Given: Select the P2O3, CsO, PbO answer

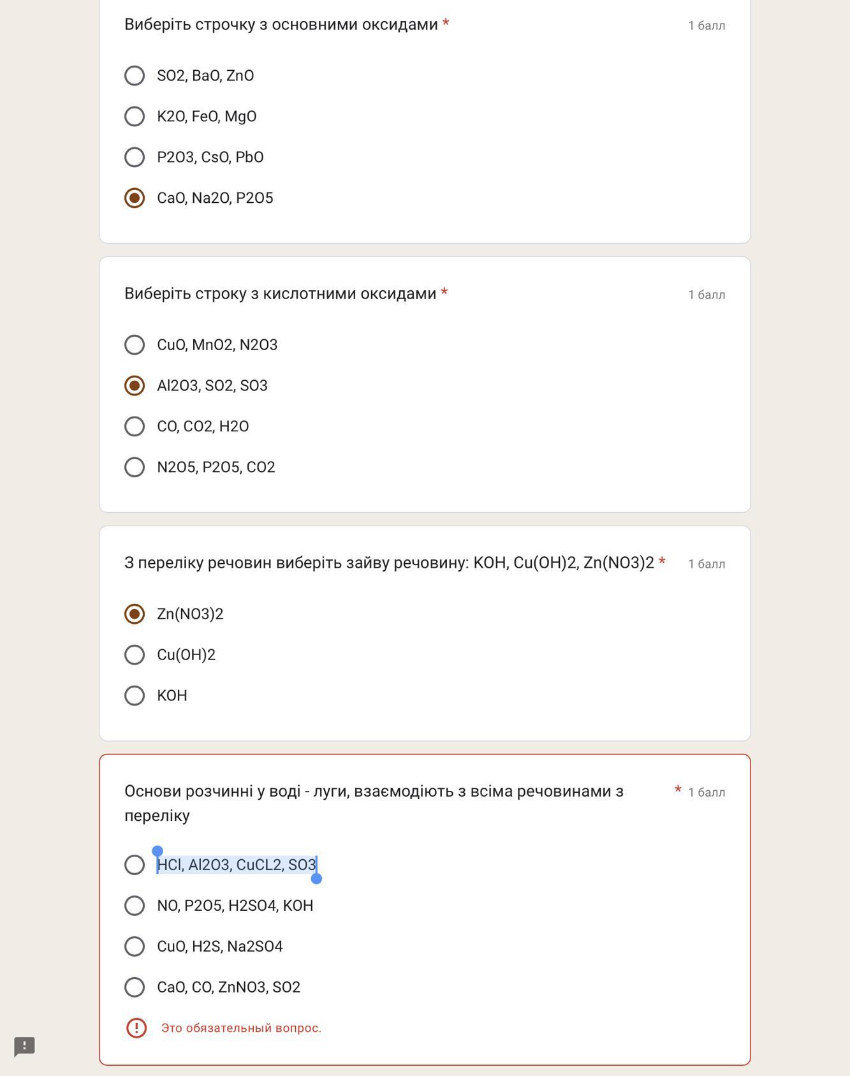Looking at the screenshot, I should tap(135, 158).
